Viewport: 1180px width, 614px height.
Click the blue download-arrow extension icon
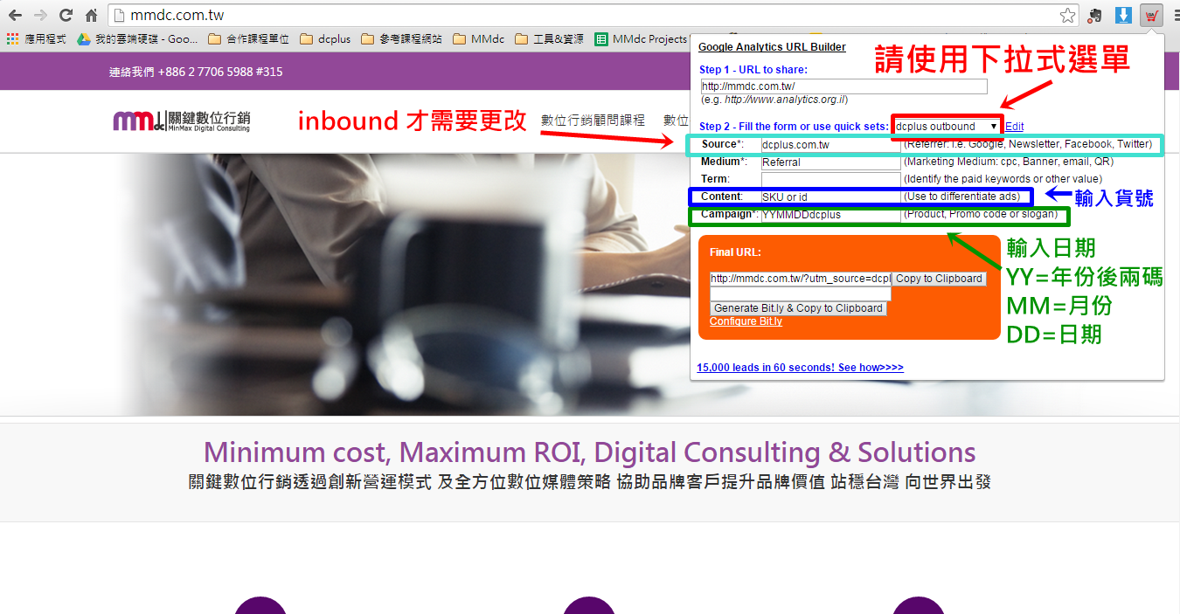(1121, 15)
